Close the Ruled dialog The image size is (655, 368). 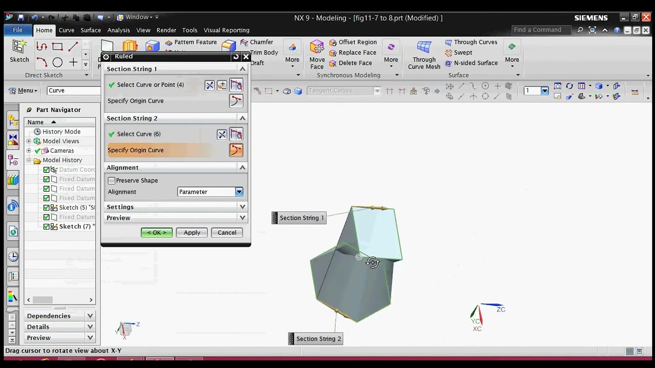point(246,57)
